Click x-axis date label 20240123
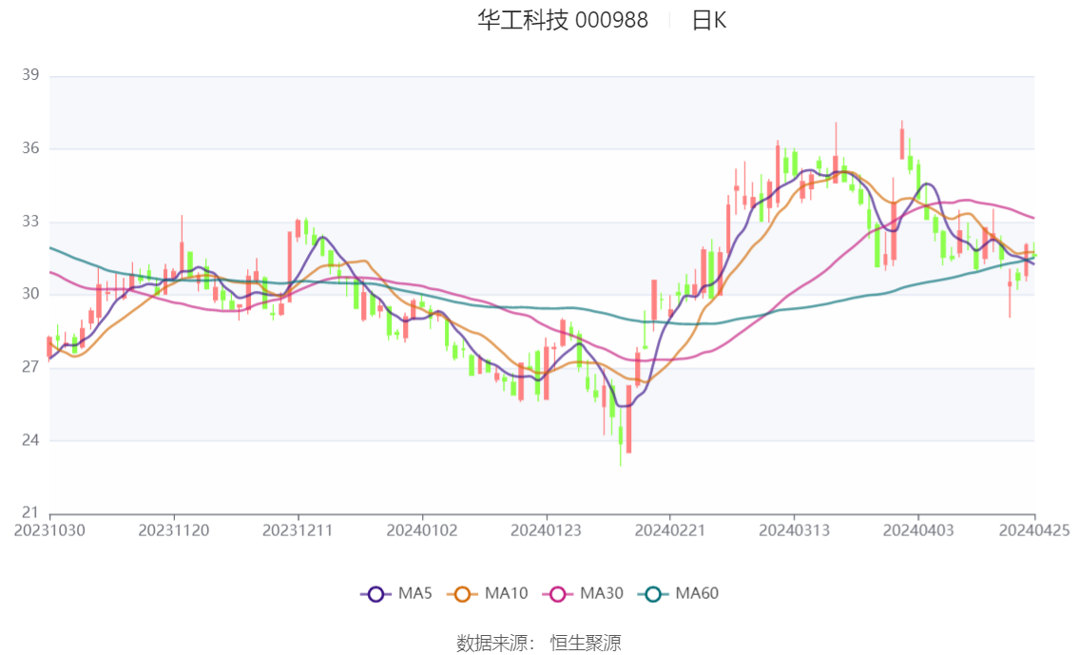 pos(546,530)
